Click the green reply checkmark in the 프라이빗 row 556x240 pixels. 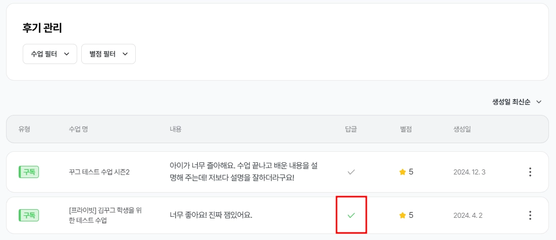click(351, 215)
